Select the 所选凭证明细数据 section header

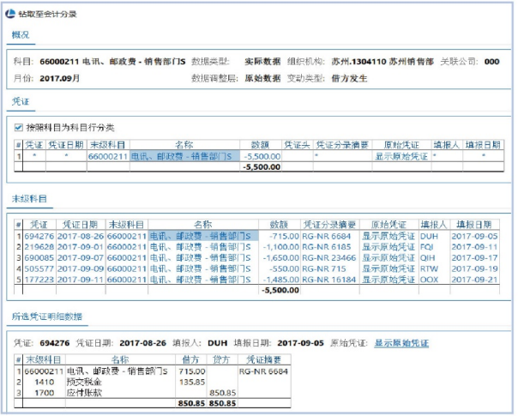click(x=45, y=317)
